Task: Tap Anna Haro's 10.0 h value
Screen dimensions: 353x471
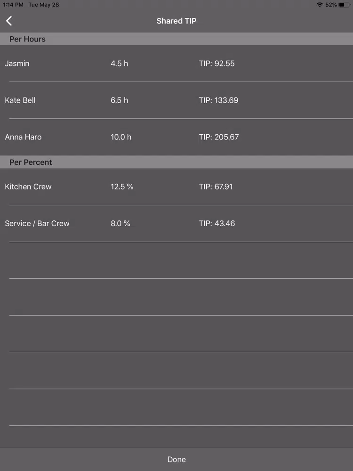Action: [121, 137]
